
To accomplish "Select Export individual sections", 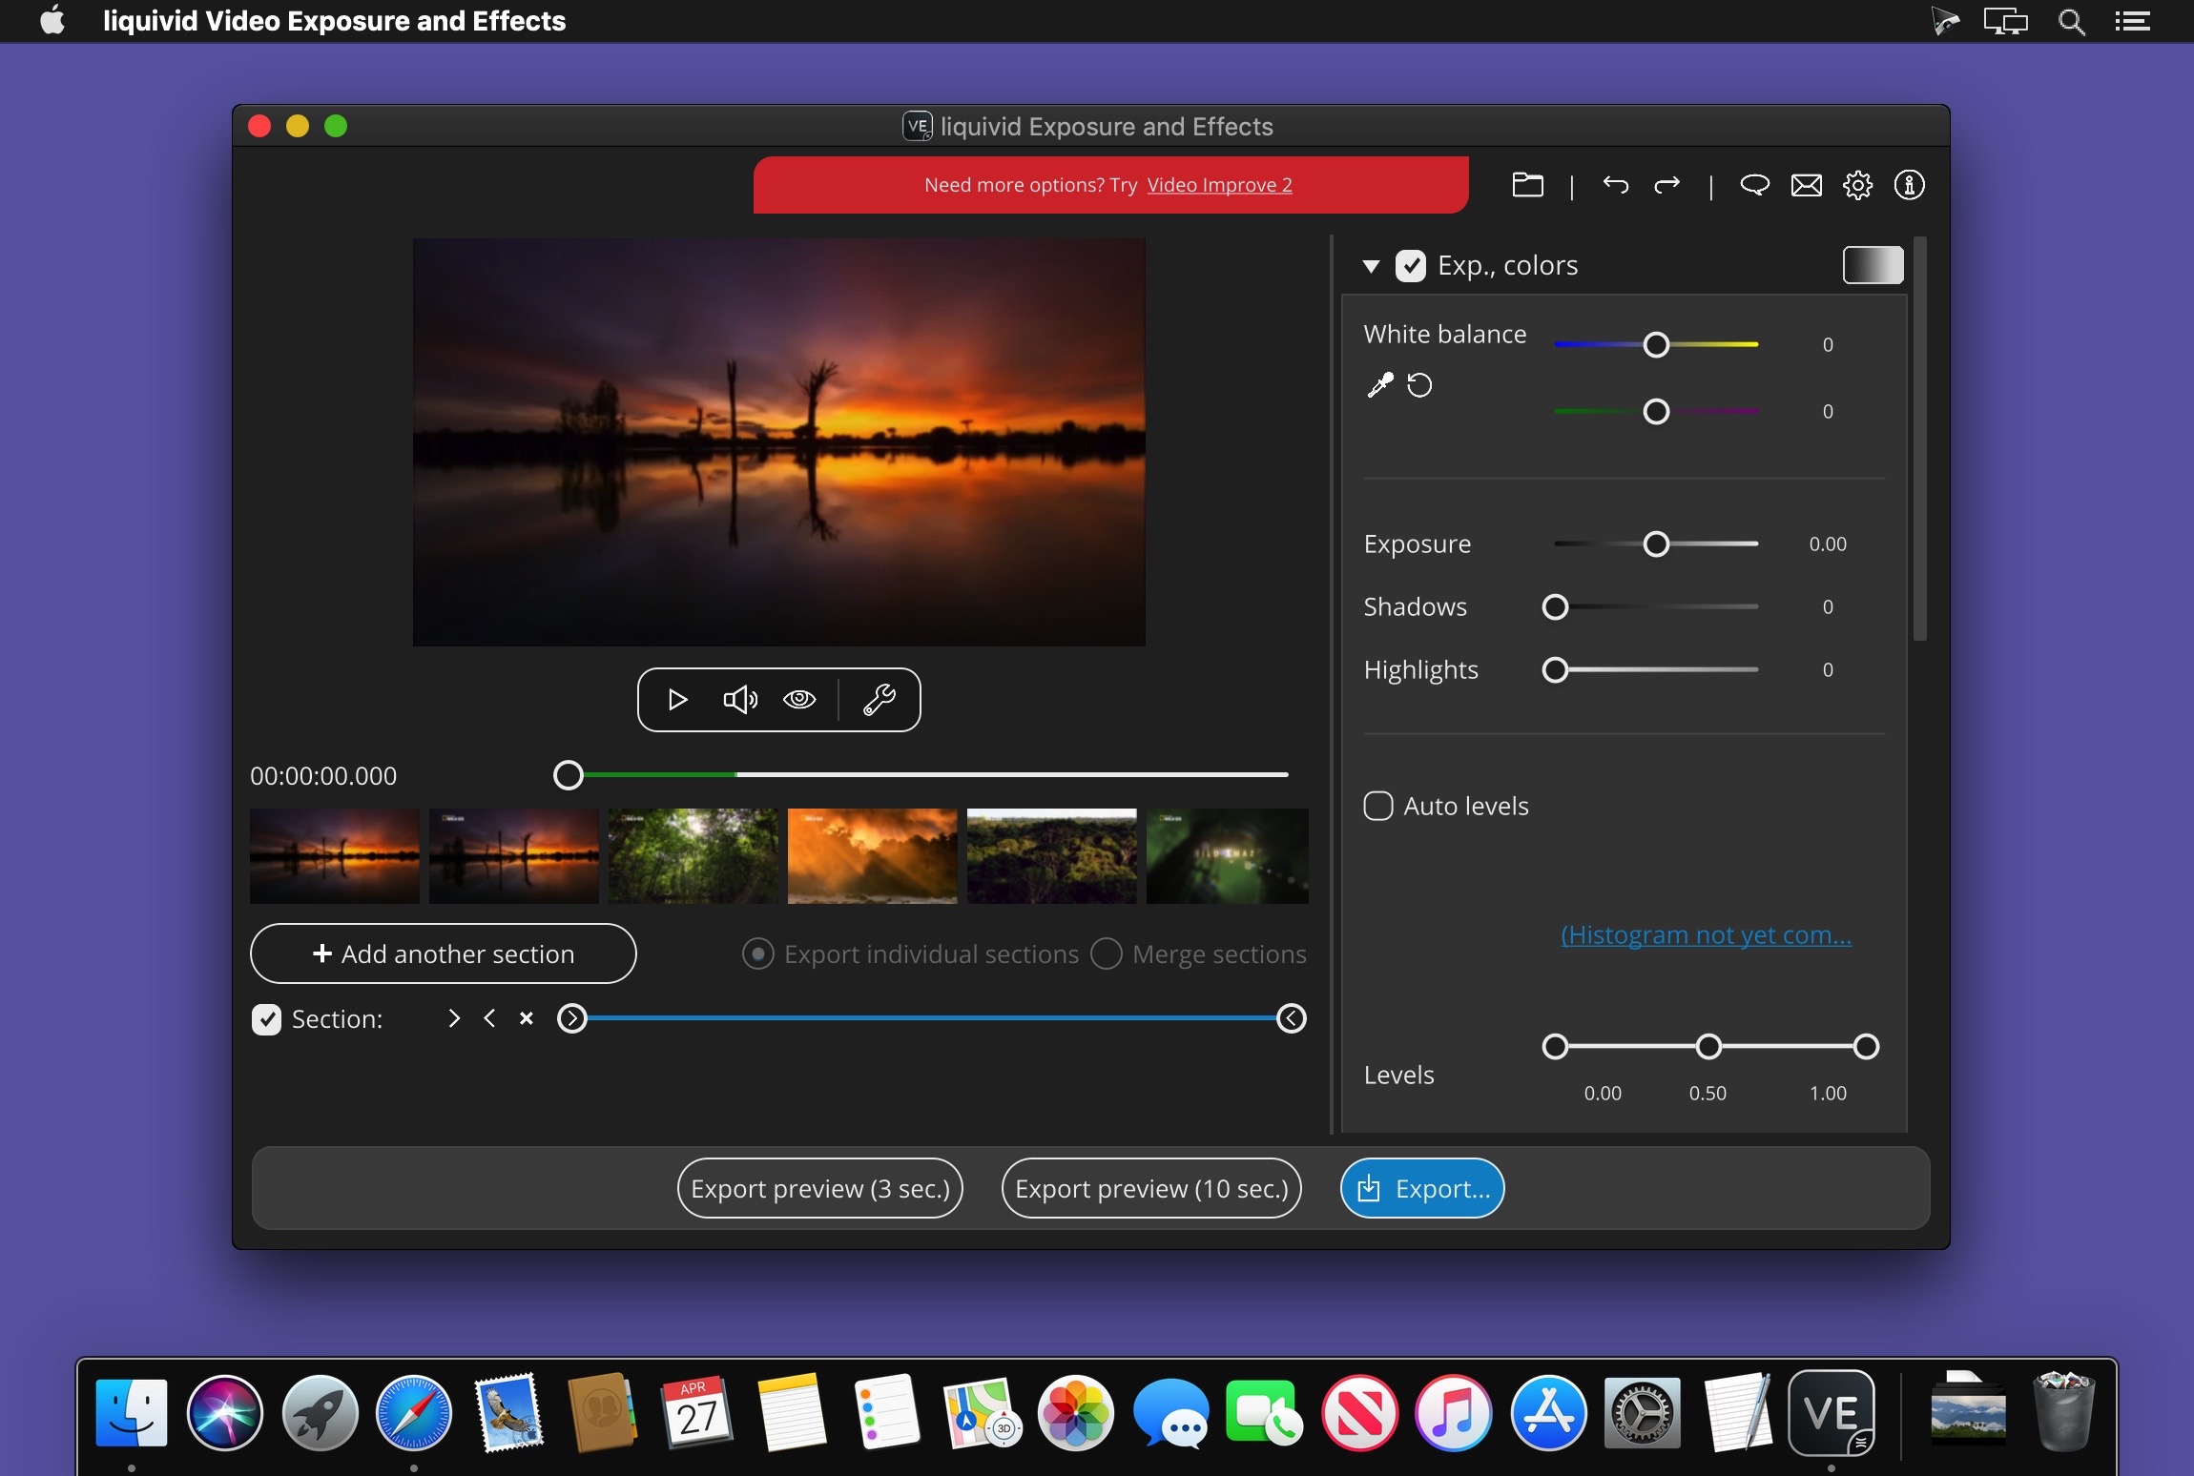I will [758, 953].
